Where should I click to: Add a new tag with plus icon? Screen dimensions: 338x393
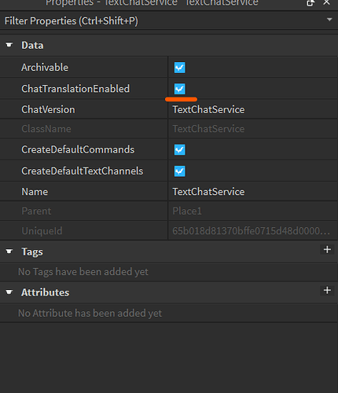(x=327, y=249)
